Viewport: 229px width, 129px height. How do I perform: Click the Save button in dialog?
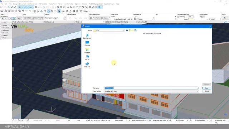[207, 88]
